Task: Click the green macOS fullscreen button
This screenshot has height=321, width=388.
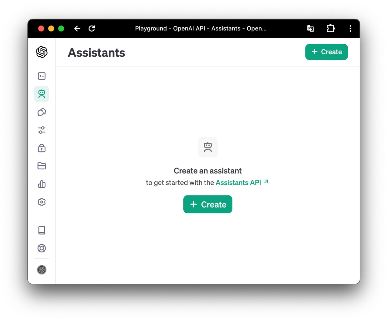Action: 61,28
